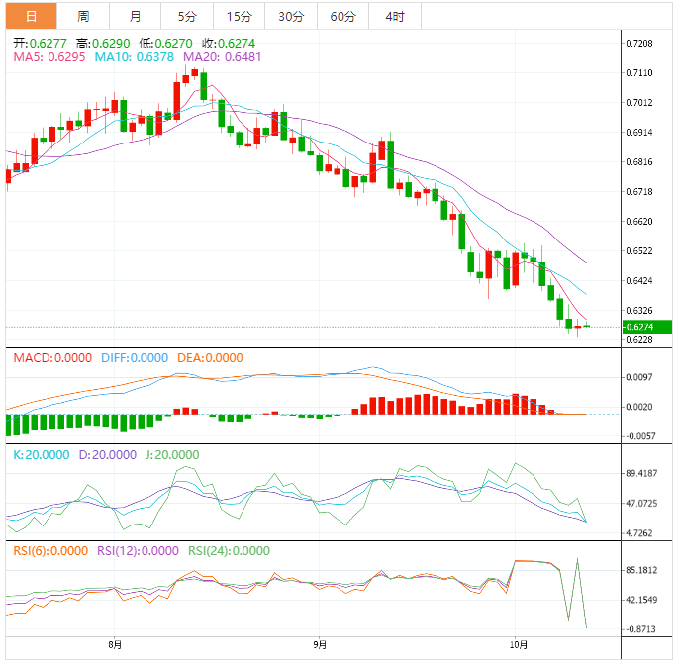Click the green current price tag 0.6274

pos(646,327)
